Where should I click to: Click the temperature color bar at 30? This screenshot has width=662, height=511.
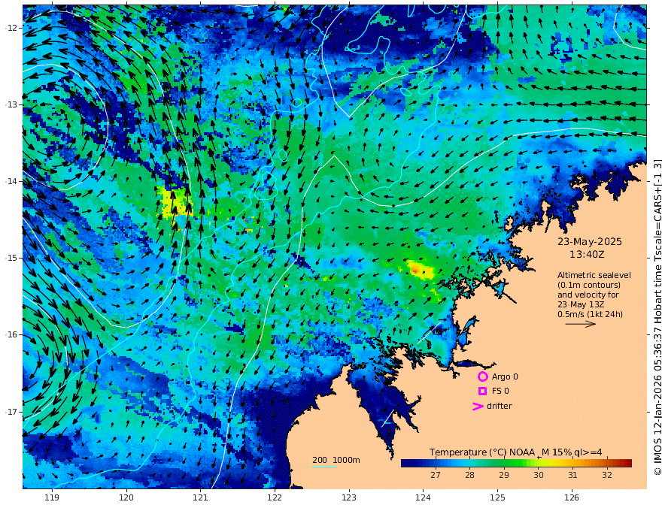click(x=539, y=464)
